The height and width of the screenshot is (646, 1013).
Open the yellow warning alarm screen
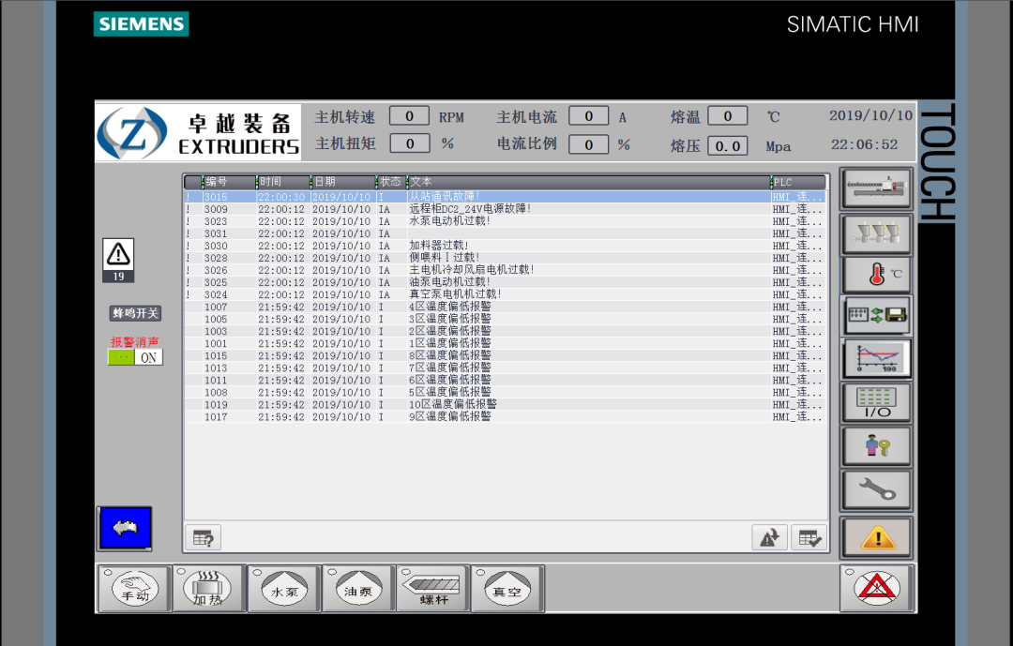point(876,537)
